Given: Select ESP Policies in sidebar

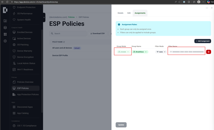Looking at the screenshot, I should tap(25, 88).
